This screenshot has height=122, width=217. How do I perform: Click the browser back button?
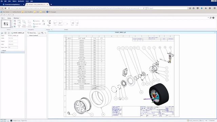[2, 8]
